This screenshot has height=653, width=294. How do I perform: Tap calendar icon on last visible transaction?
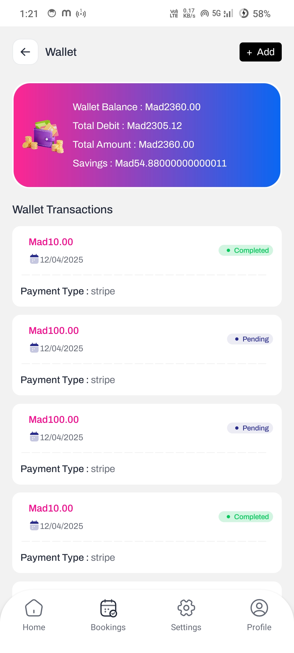click(x=34, y=525)
